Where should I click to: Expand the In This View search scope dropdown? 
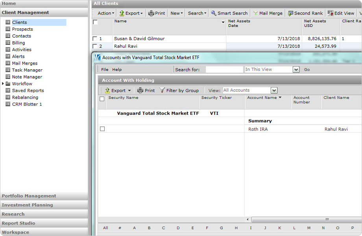pos(296,70)
